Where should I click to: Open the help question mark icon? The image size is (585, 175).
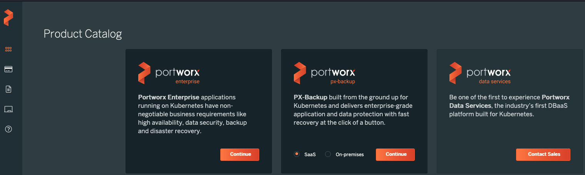(x=8, y=129)
